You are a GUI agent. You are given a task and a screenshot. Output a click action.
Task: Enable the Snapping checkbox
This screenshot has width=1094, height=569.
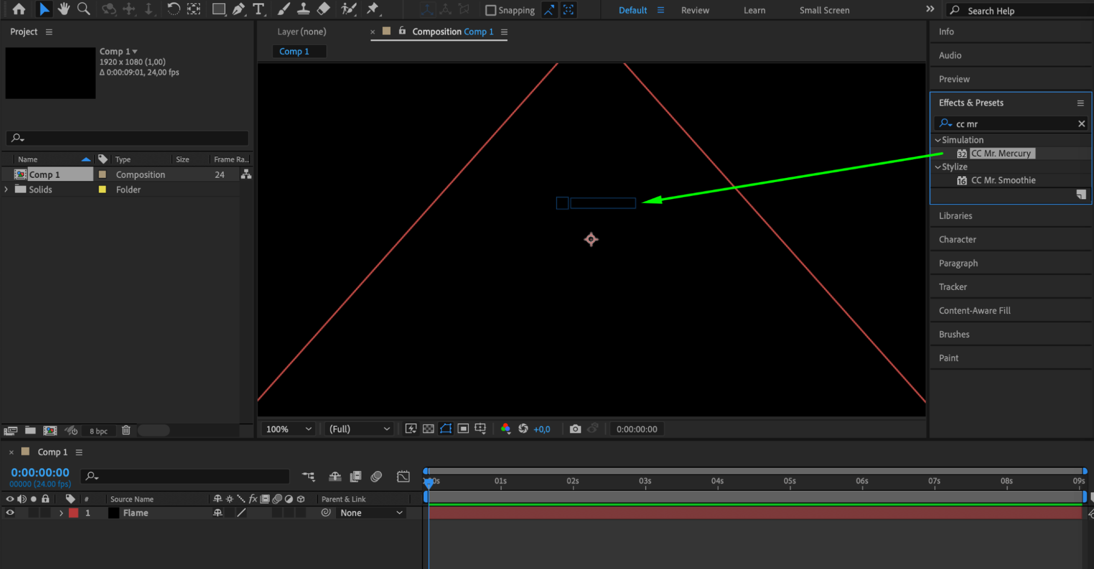pos(491,10)
